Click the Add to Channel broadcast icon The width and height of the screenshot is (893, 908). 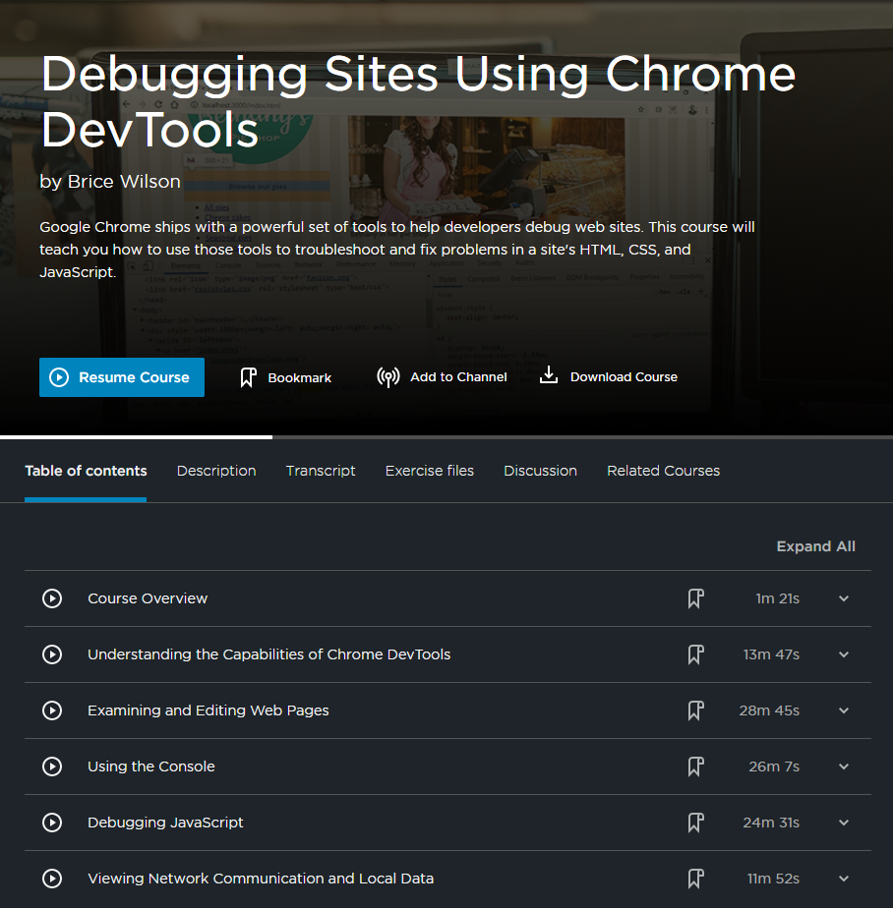pyautogui.click(x=388, y=377)
